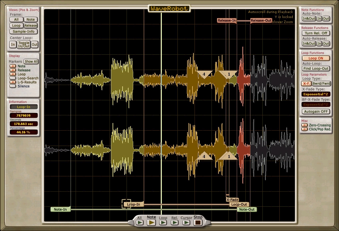Run Auto-Release In&Out
The width and height of the screenshot is (339, 231).
[309, 44]
